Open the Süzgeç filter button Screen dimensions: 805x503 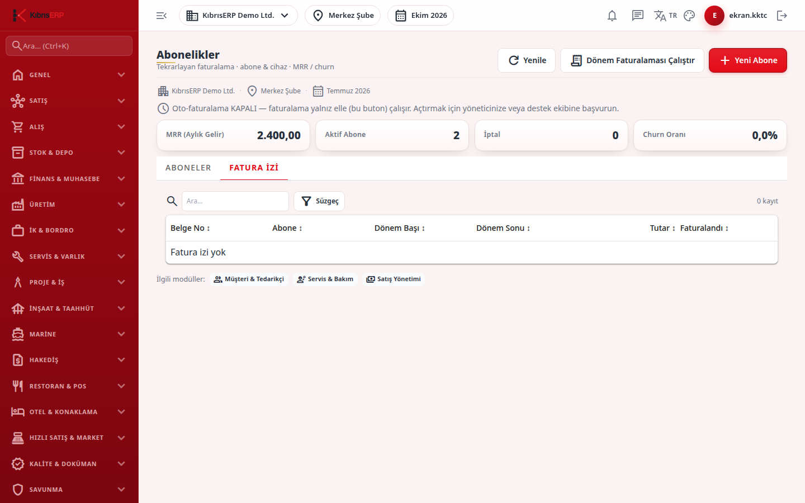[319, 201]
